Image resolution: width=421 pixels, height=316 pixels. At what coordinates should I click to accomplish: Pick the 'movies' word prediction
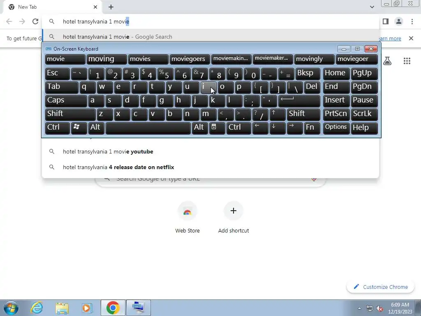pyautogui.click(x=148, y=59)
